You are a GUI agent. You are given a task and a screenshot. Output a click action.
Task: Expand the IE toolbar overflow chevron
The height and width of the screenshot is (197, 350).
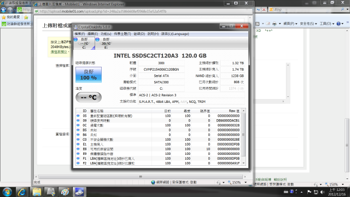point(348,22)
